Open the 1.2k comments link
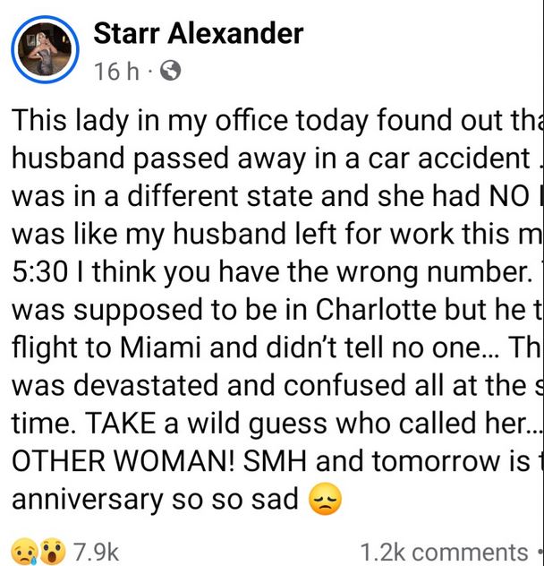Viewport: 544px width, 566px height. (x=443, y=552)
